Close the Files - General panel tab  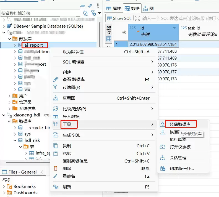(41, 172)
